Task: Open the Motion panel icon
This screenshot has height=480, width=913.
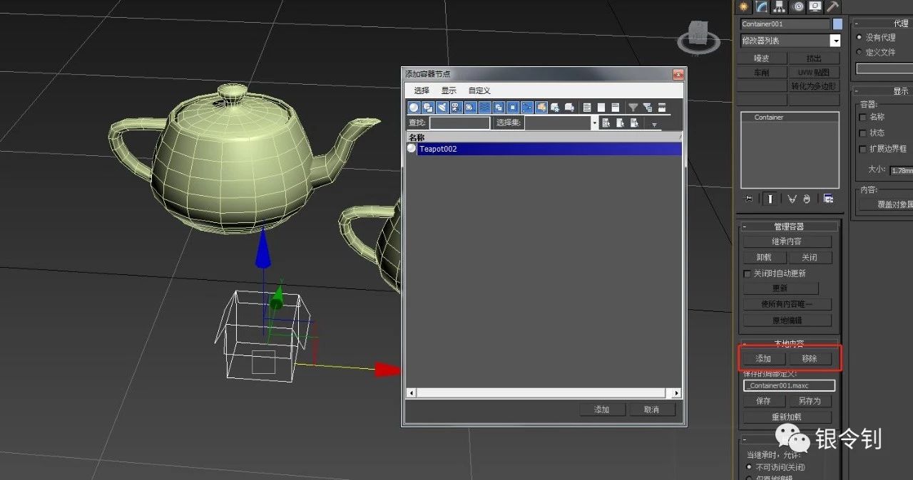Action: tap(798, 6)
